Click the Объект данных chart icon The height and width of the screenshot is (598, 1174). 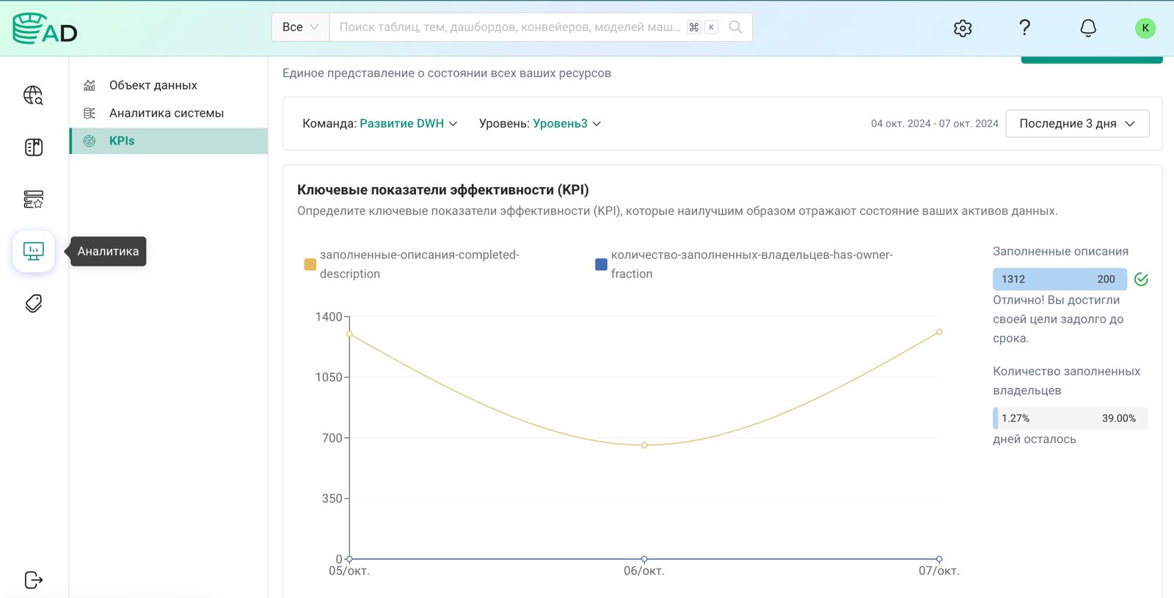coord(90,85)
